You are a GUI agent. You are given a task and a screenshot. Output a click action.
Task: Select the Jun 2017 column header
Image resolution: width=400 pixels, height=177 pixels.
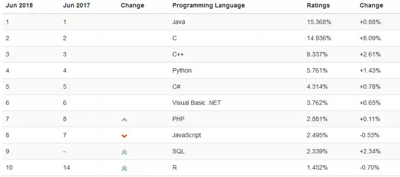(x=77, y=5)
